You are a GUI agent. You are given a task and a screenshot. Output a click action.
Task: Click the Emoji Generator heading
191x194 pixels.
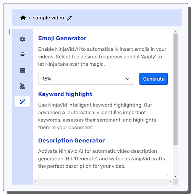[62, 38]
